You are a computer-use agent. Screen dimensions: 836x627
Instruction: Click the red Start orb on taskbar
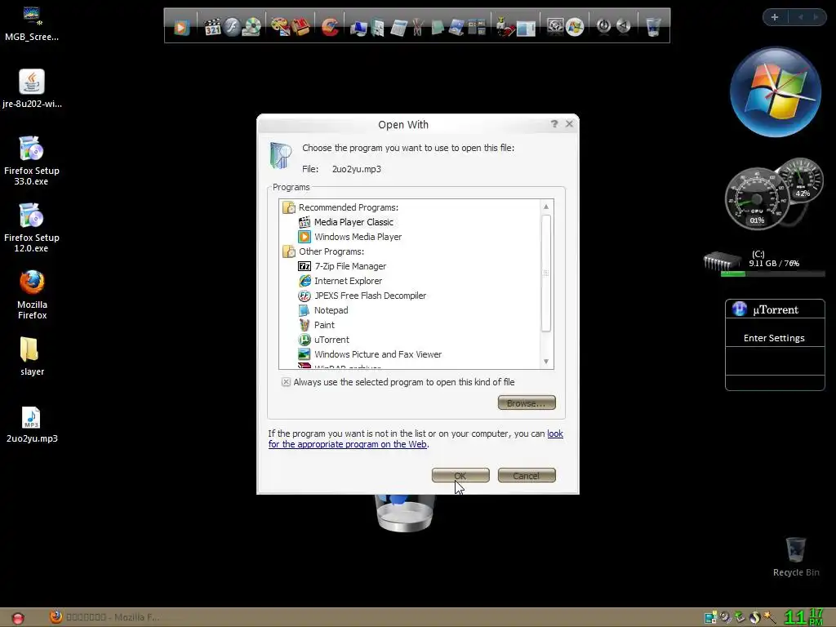click(x=18, y=618)
